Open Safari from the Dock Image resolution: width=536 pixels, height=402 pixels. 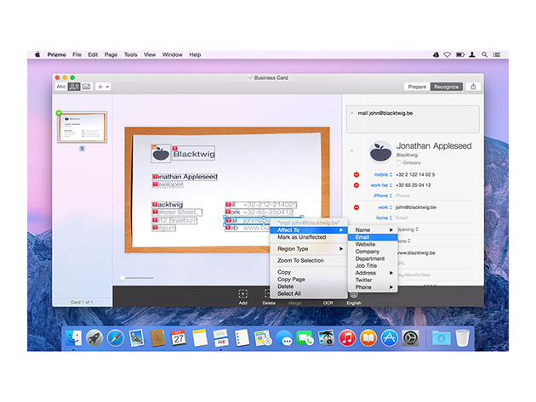(x=115, y=338)
